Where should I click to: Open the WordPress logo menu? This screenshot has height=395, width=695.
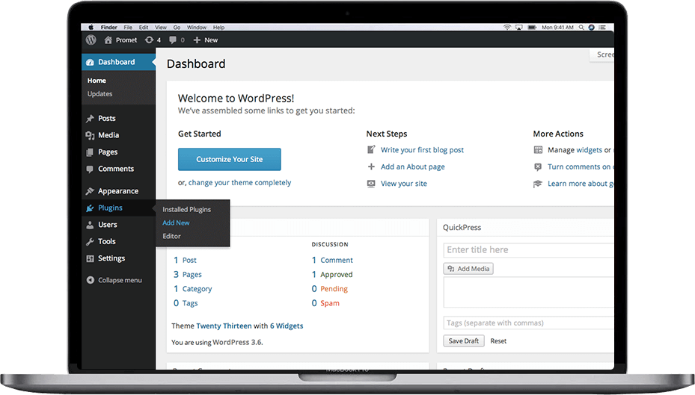point(91,40)
